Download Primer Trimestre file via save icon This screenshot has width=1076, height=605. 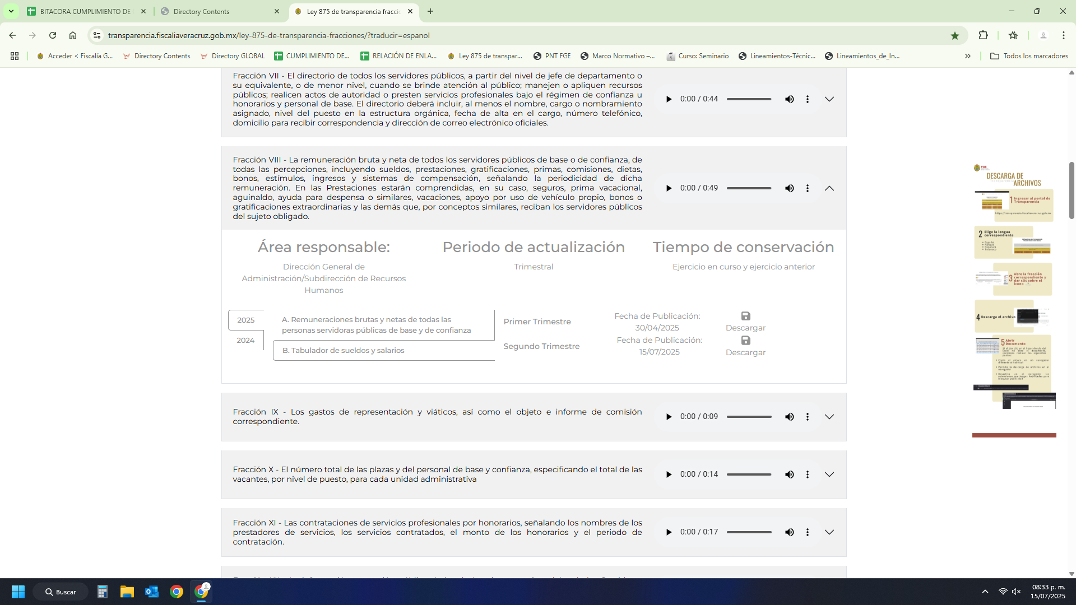[x=745, y=316]
